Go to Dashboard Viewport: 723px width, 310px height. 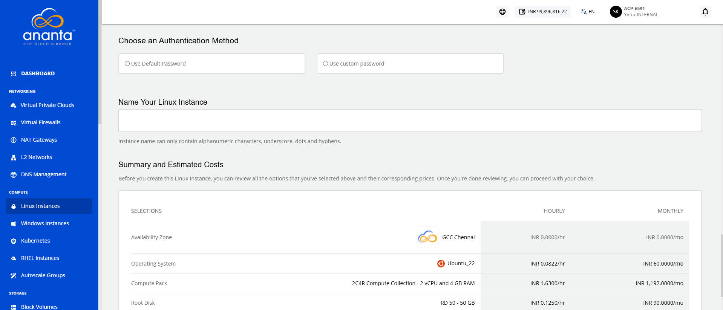click(x=38, y=73)
